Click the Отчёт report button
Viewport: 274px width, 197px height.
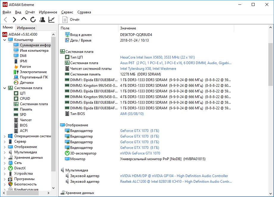pyautogui.click(x=71, y=20)
